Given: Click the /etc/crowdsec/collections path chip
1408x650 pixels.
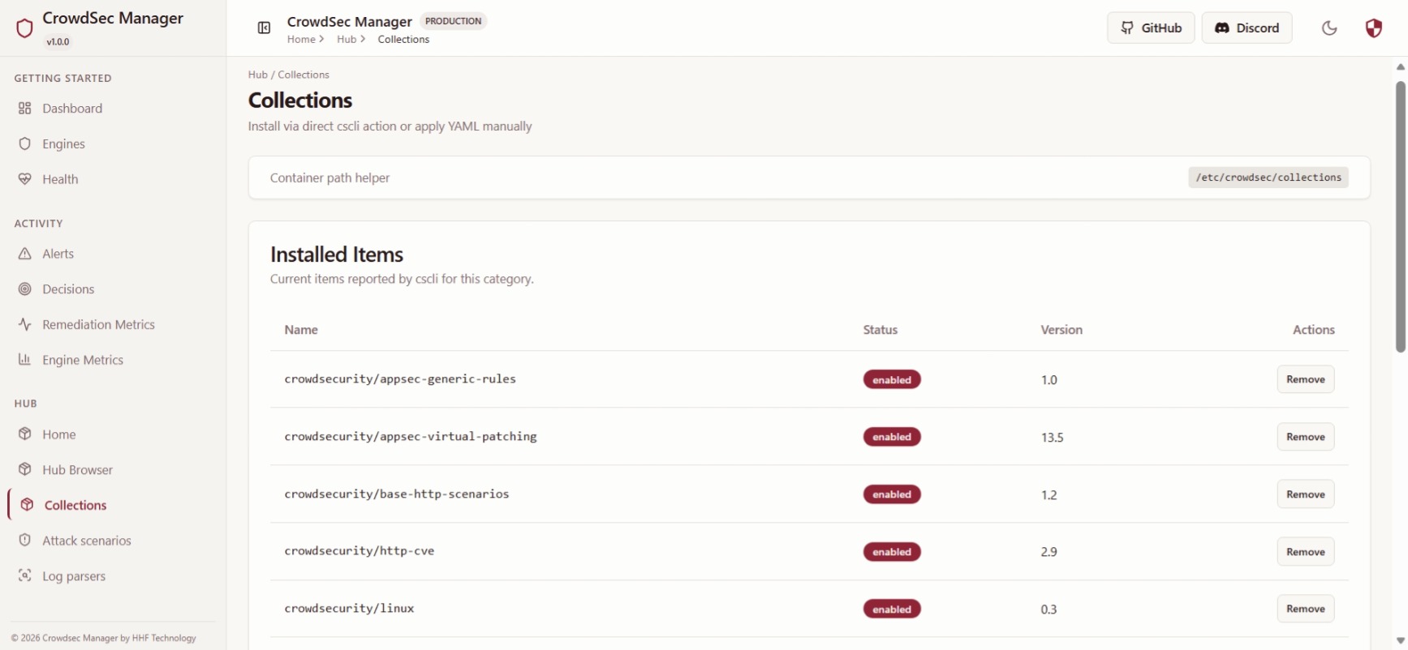Looking at the screenshot, I should tap(1268, 177).
